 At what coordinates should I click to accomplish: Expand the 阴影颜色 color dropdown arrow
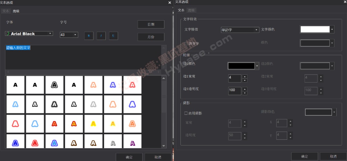(x=334, y=112)
